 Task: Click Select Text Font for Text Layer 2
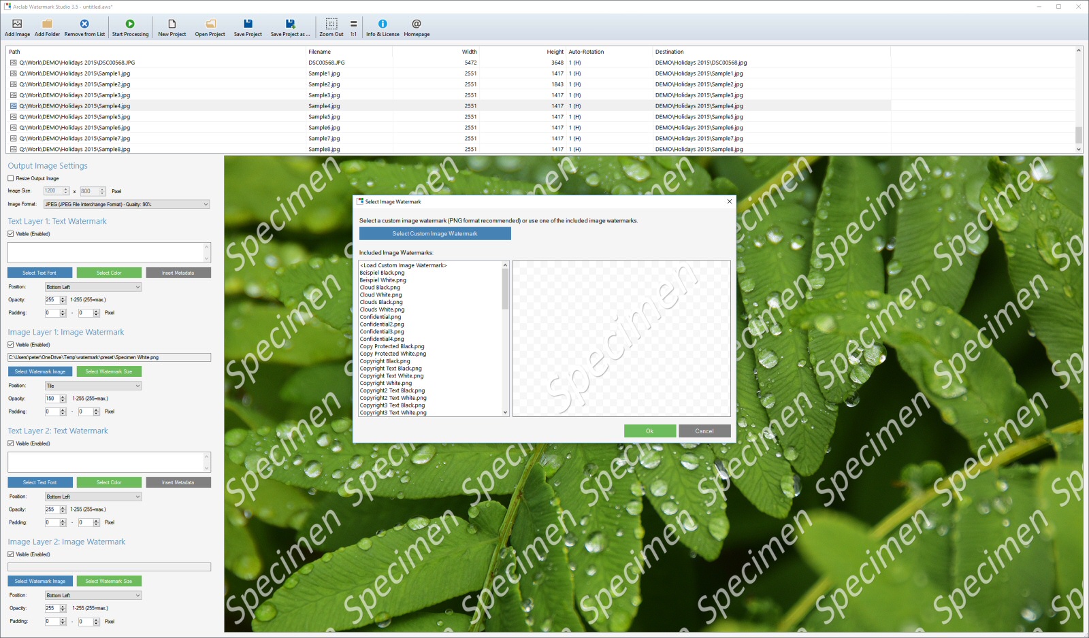coord(39,482)
